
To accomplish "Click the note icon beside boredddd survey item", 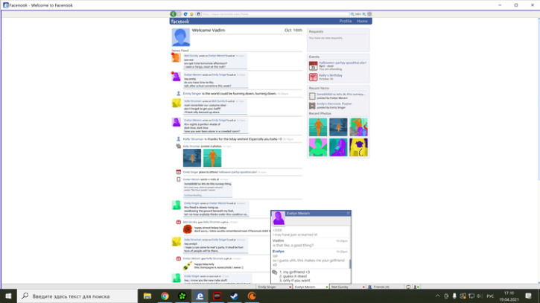I will (312, 96).
